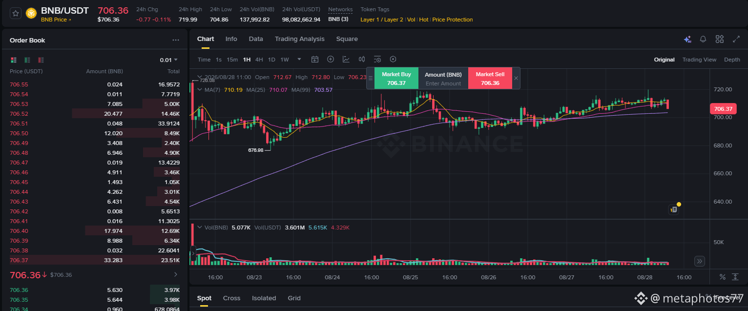This screenshot has height=311, width=748.
Task: Jump to latest candle double-arrow button
Action: pos(700,261)
